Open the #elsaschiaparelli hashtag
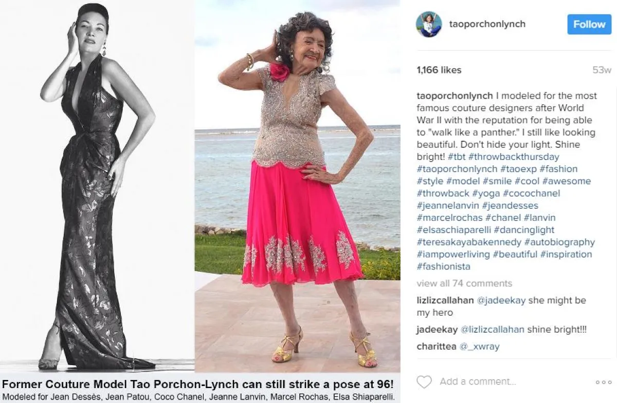The image size is (617, 403). pyautogui.click(x=454, y=230)
